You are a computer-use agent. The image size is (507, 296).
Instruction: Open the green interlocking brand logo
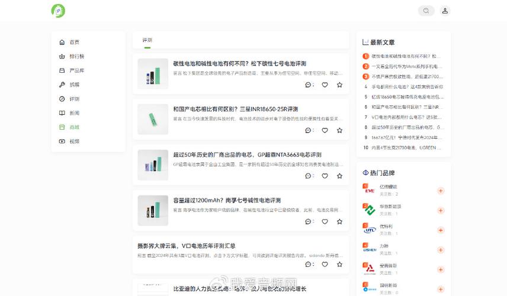(370, 210)
